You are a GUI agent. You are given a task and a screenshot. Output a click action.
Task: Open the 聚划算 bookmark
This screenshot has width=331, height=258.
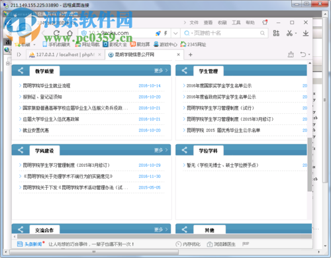[140, 44]
